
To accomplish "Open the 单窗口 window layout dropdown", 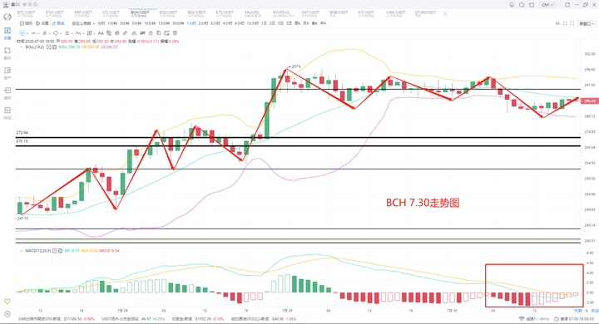I will tap(587, 23).
